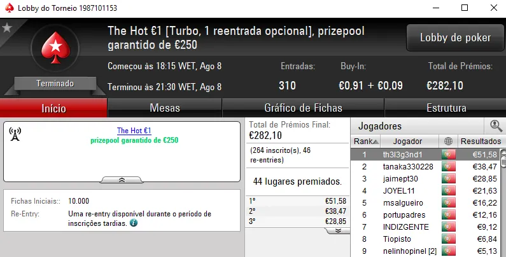
Task: Sort players by country globe icon
Action: pyautogui.click(x=449, y=141)
